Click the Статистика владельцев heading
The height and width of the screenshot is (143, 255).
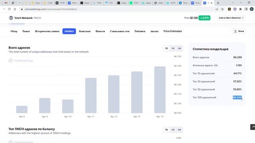coord(210,49)
